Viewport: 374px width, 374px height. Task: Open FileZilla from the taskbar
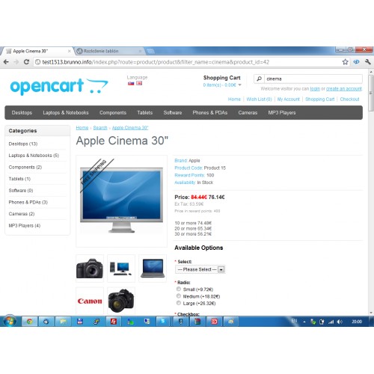point(114,322)
